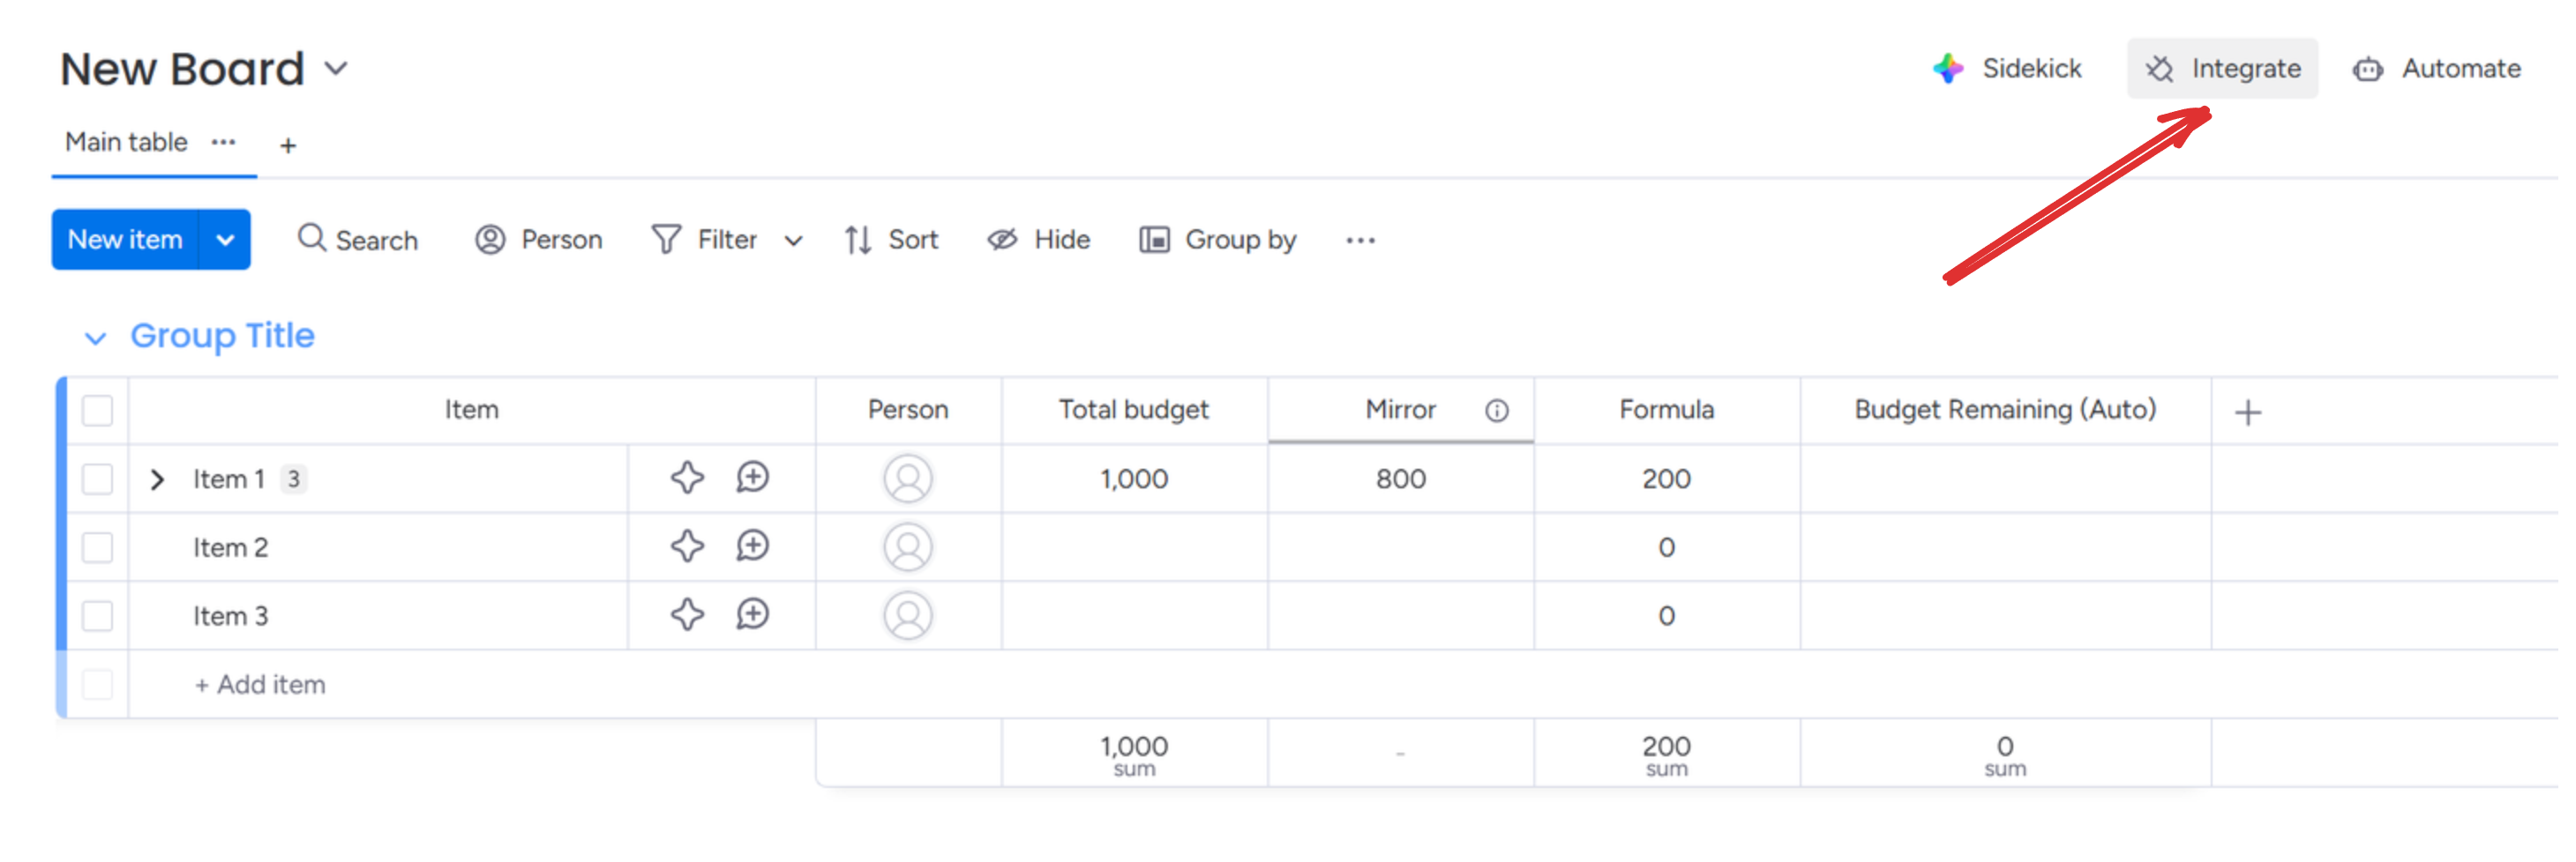Click the AI sparkle icon on Item 2
Viewport: 2576px width, 862px height.
coord(687,546)
